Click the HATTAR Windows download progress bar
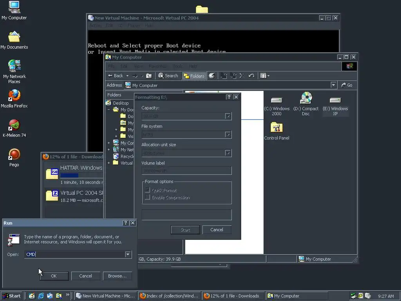The height and width of the screenshot is (301, 401). 81,175
